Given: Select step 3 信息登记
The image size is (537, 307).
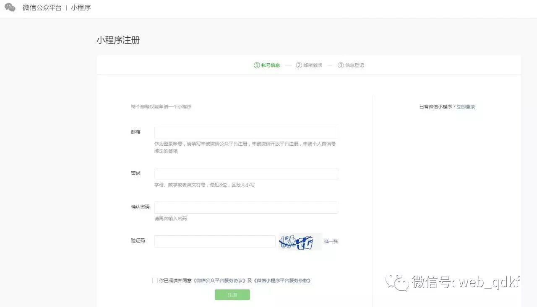Looking at the screenshot, I should pyautogui.click(x=351, y=65).
